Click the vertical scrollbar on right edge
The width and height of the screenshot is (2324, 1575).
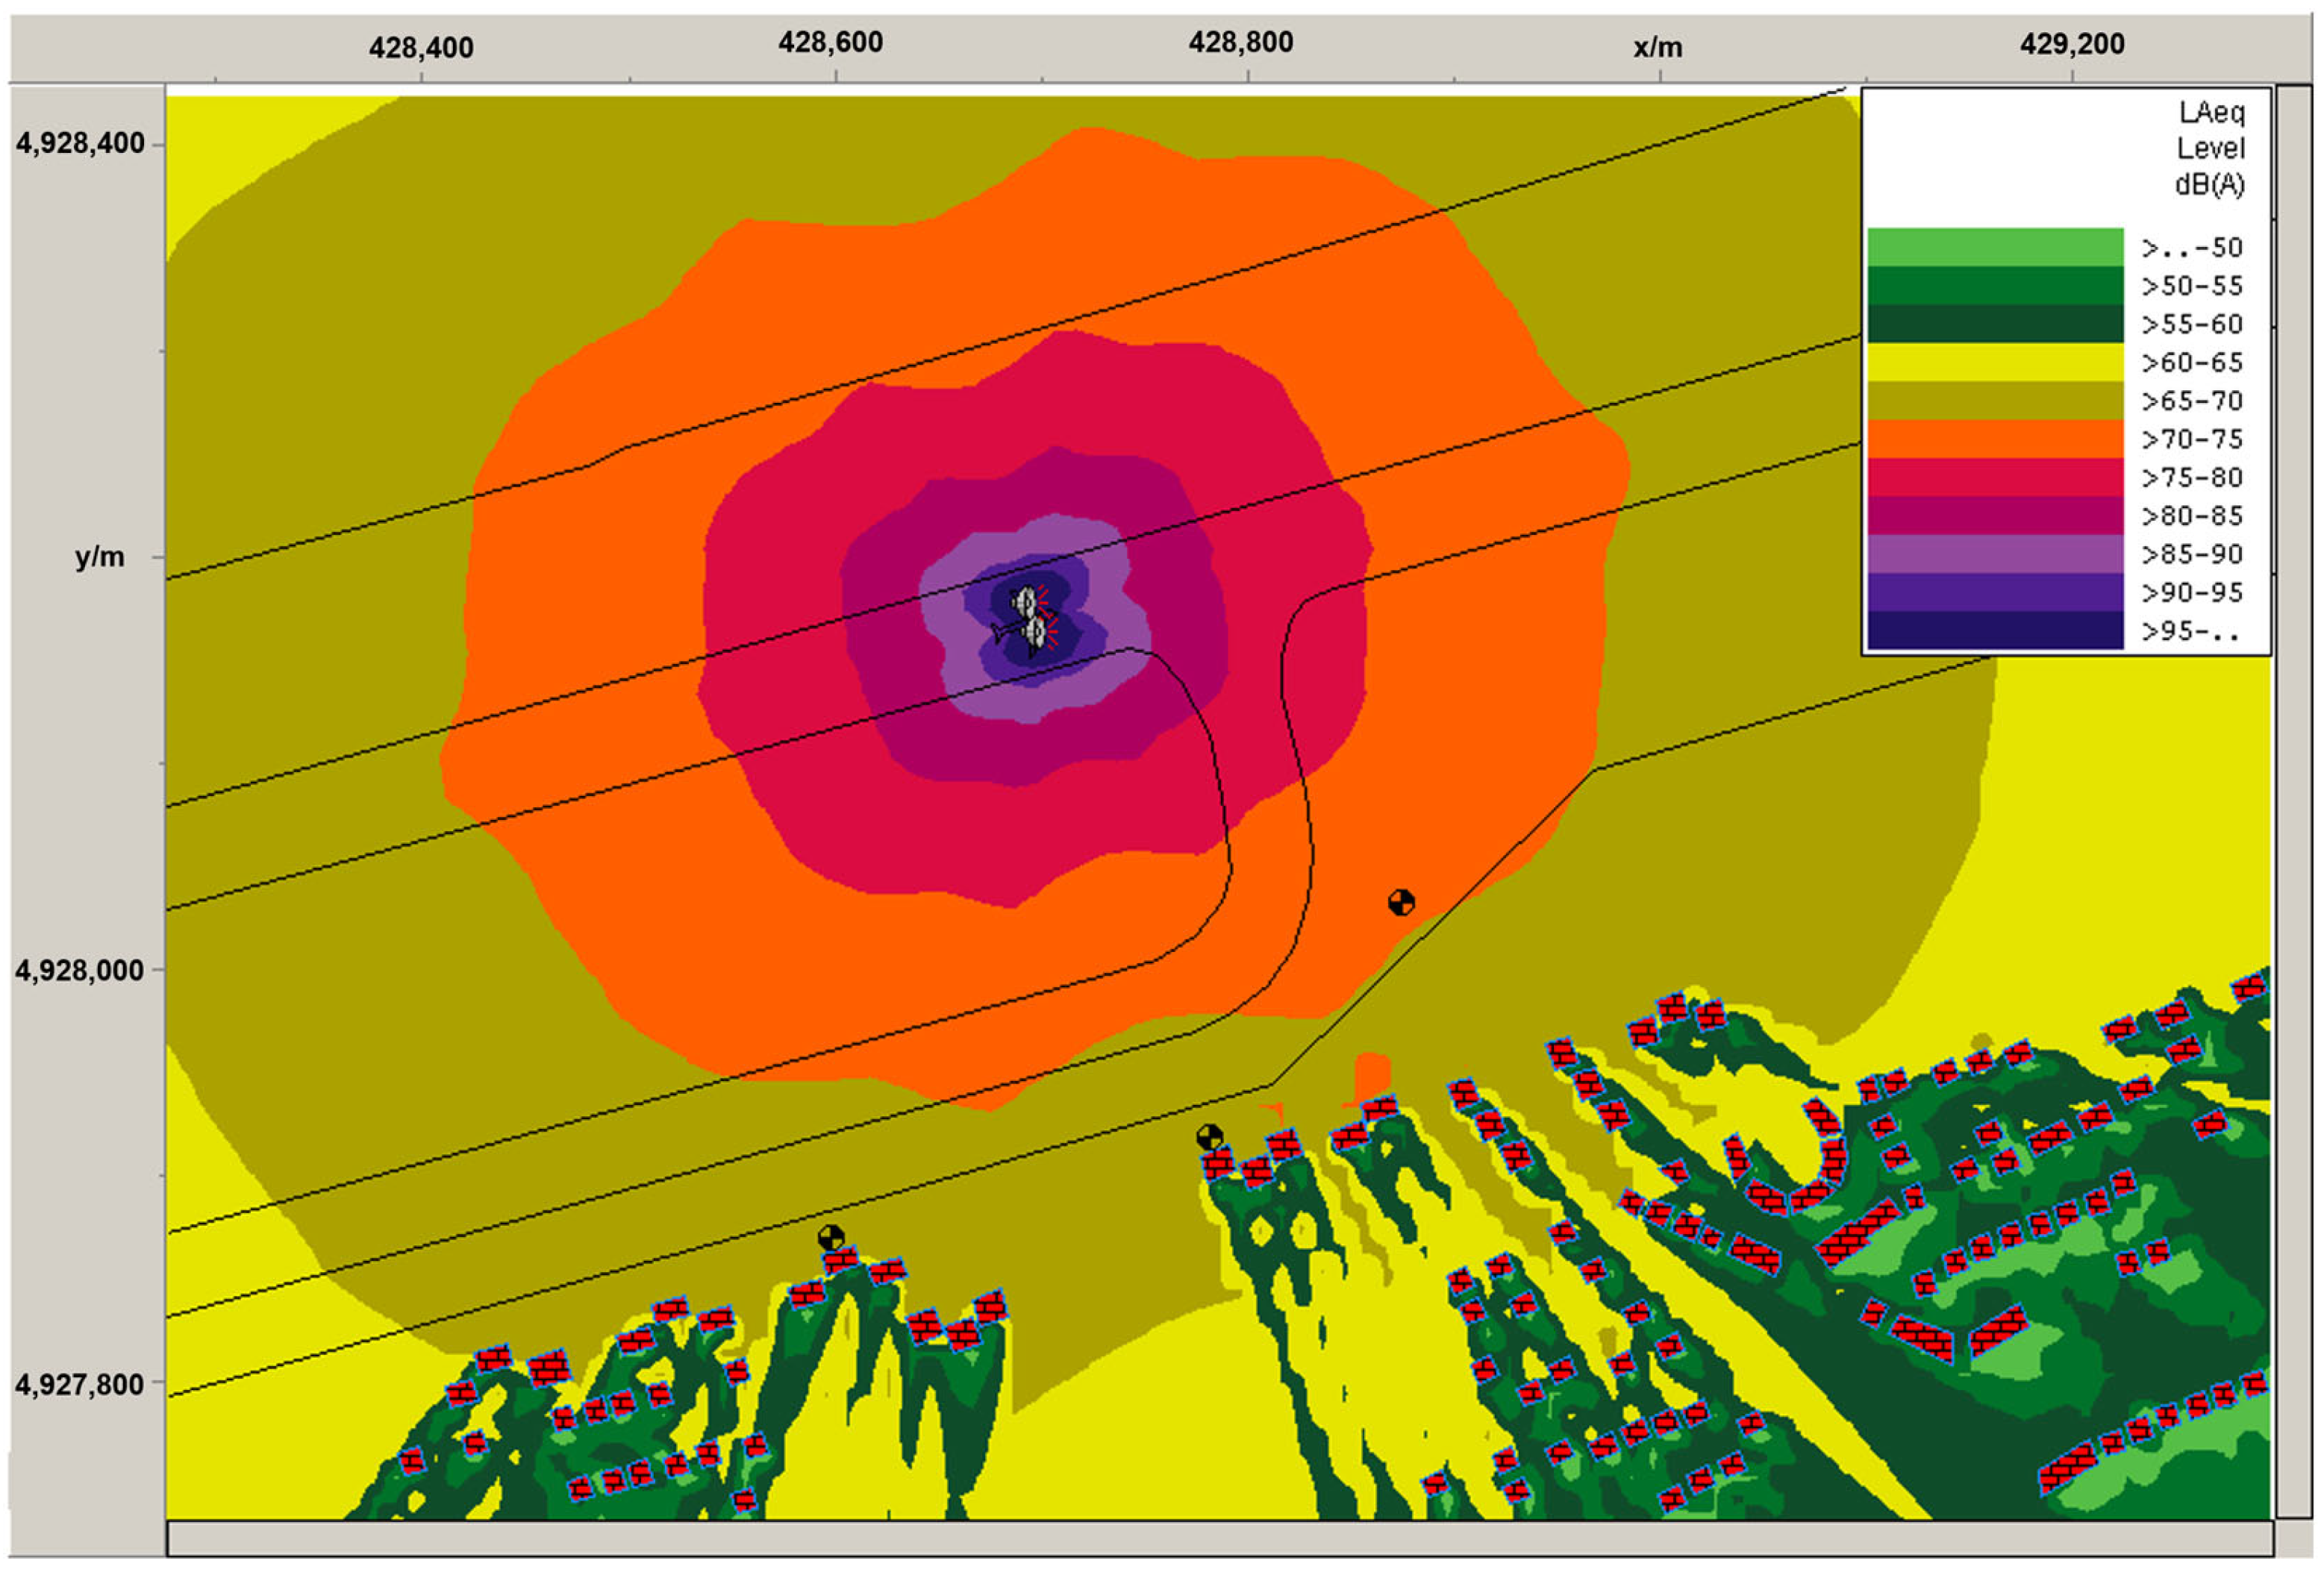(x=2294, y=800)
